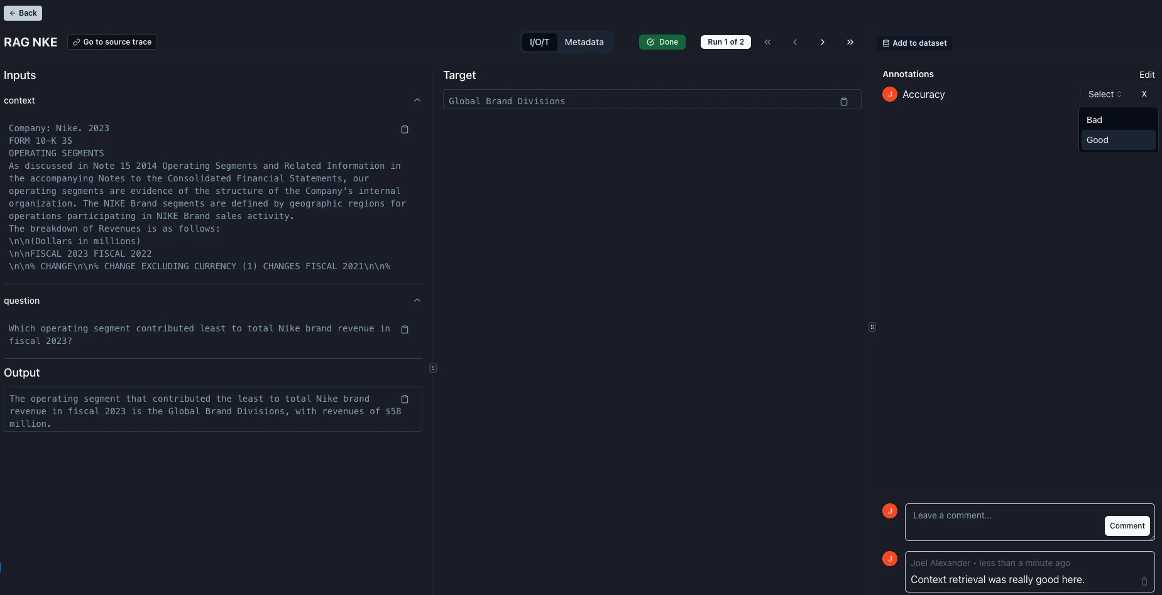Click the Inputs heading

20,75
